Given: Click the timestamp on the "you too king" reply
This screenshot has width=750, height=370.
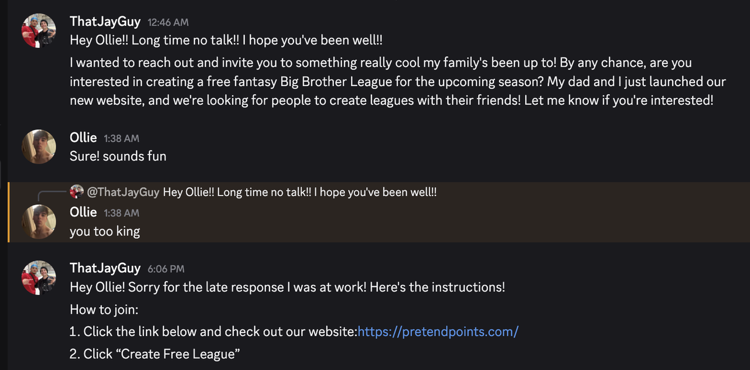Looking at the screenshot, I should 121,213.
